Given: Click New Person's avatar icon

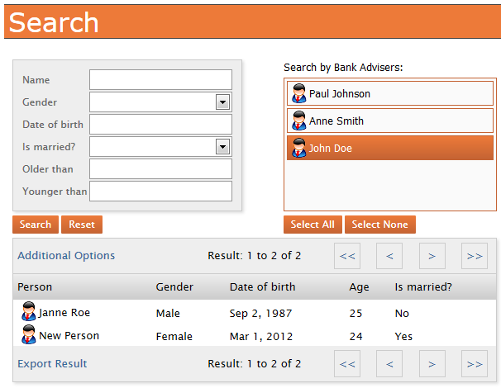Looking at the screenshot, I should point(29,335).
